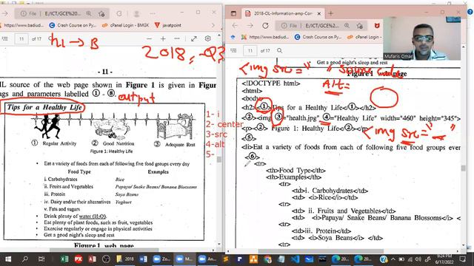Click page number field in right PDF window
Viewport: 474px width, 266px height.
tap(250, 51)
